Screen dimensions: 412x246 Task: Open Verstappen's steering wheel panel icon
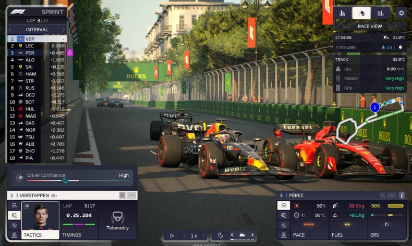click(x=14, y=205)
